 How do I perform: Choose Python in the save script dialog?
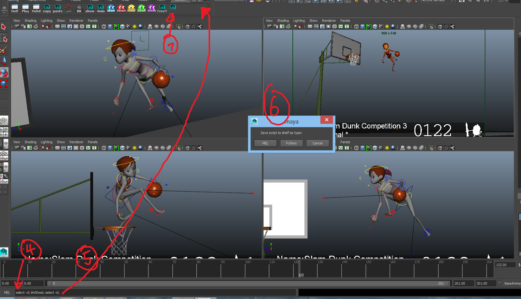(291, 143)
